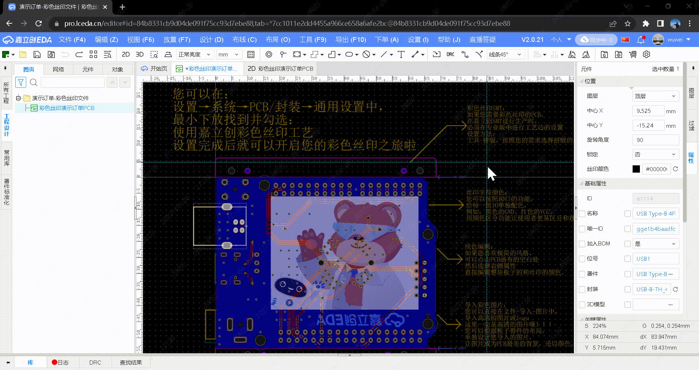Click the 直播答疑 link
This screenshot has height=370, width=699.
click(x=483, y=40)
